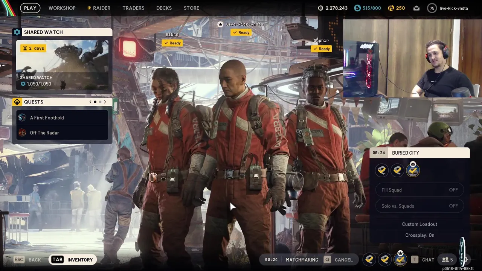Click RINGO's Ready status badge
482x271 pixels.
pyautogui.click(x=172, y=43)
